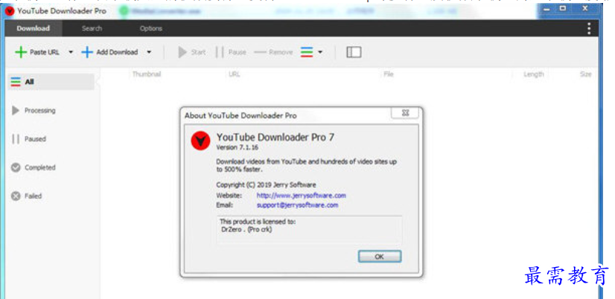Screen dimensions: 615x299
Task: Click the colored list view icon in toolbar
Action: [x=307, y=52]
